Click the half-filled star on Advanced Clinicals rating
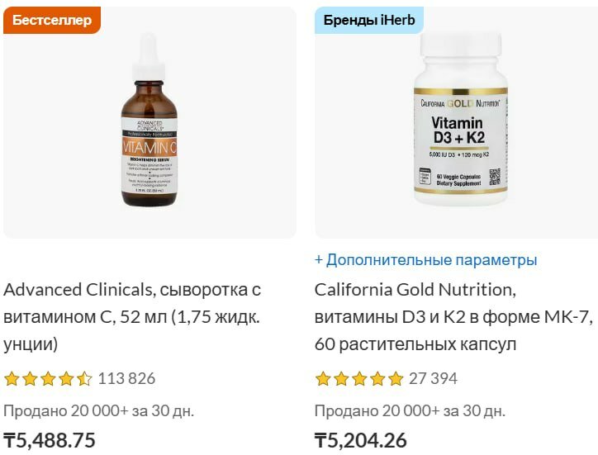Screen dimensions: 598x455 click(84, 379)
